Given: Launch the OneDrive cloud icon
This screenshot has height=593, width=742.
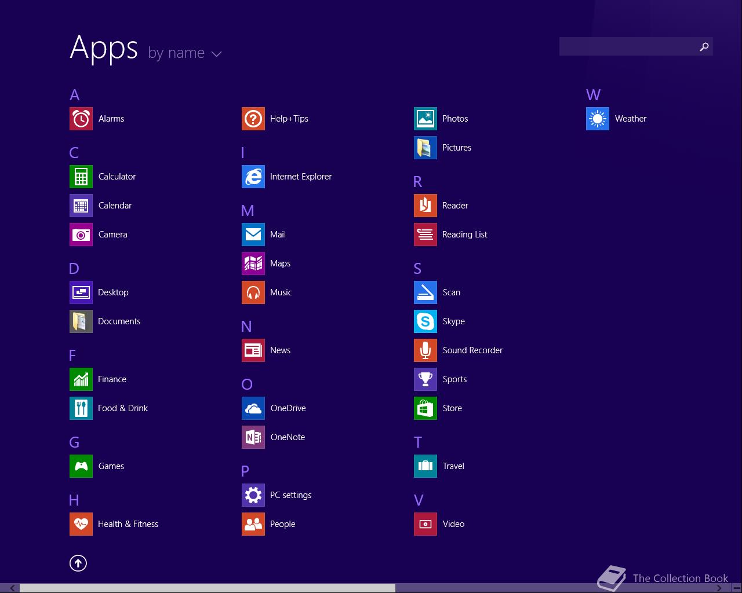Looking at the screenshot, I should (x=253, y=408).
